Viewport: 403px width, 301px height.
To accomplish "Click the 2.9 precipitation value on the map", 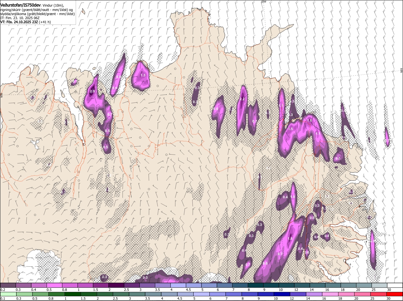I will [x=92, y=91].
